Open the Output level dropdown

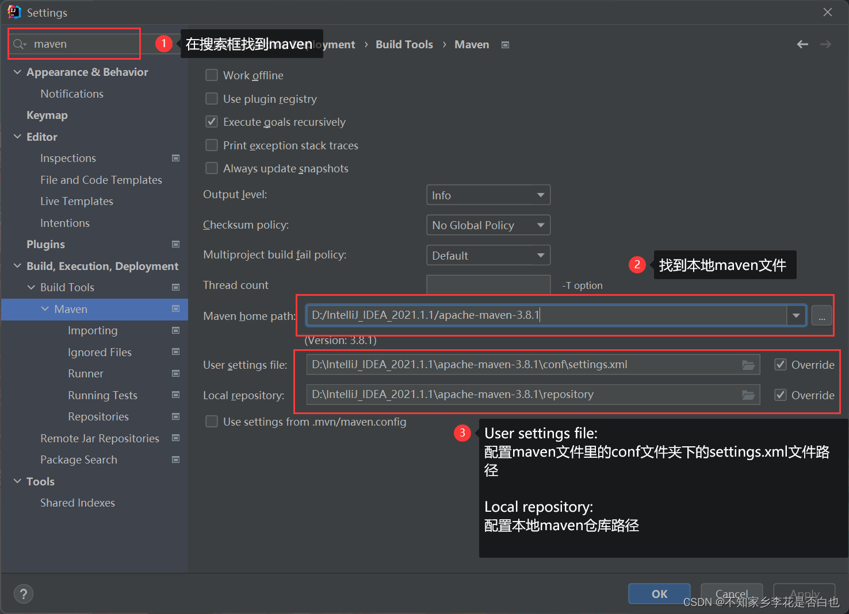click(x=488, y=195)
